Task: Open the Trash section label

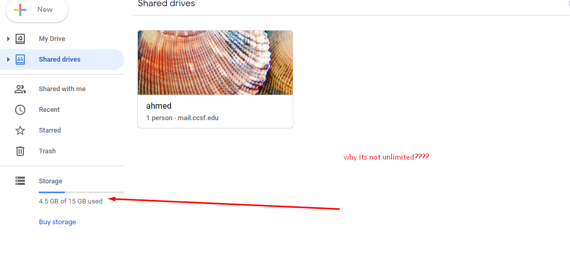Action: [47, 151]
